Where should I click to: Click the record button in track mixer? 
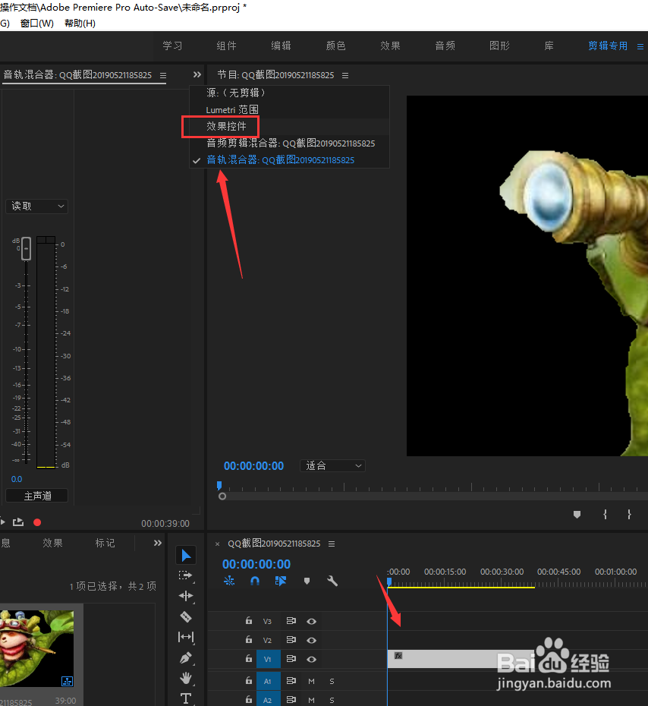tap(37, 522)
